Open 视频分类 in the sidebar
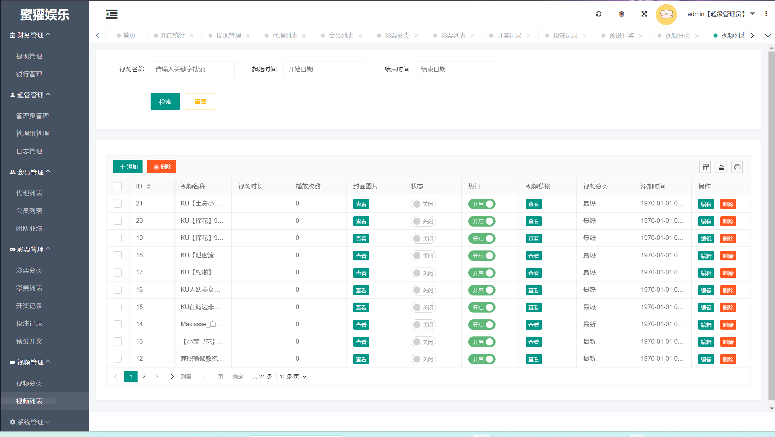The width and height of the screenshot is (775, 437). [x=29, y=384]
